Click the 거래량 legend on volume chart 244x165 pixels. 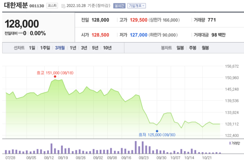tap(235, 143)
